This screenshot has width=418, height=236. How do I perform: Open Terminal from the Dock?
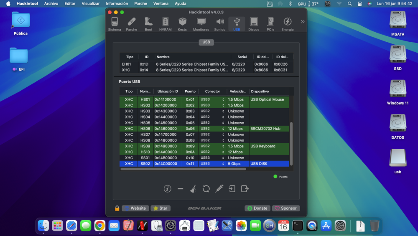298,226
